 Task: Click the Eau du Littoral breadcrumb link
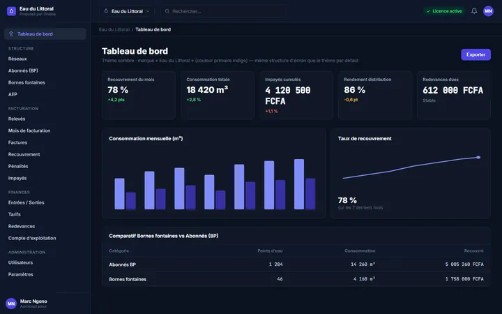(x=114, y=29)
